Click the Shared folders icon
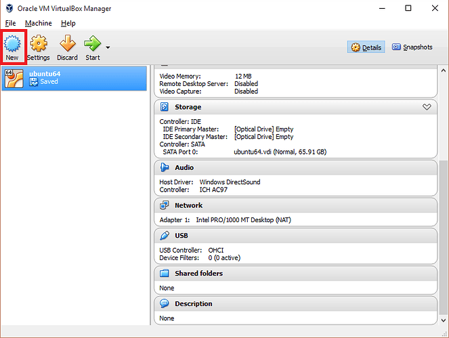The width and height of the screenshot is (449, 338). [x=165, y=273]
